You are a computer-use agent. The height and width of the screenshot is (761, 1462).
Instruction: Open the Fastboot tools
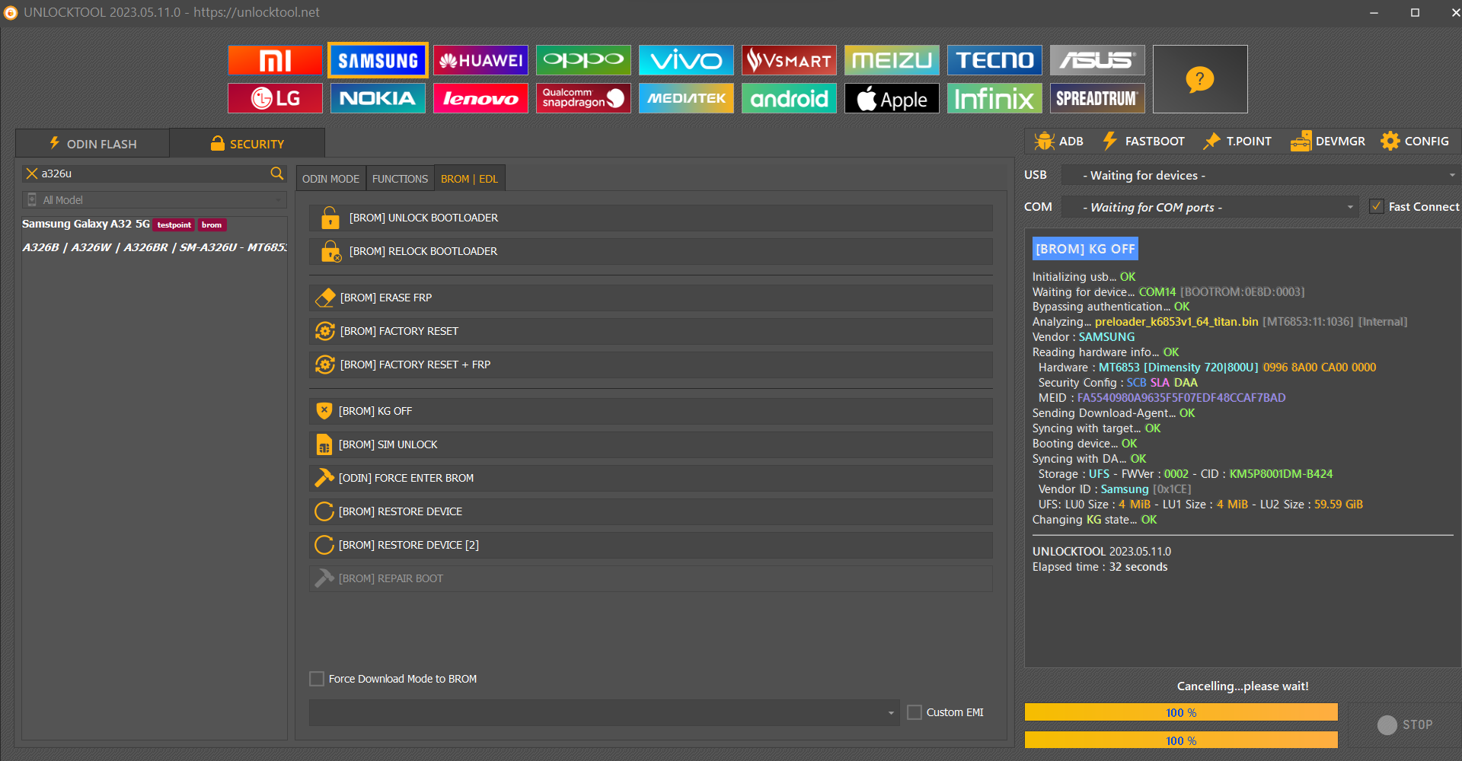(1144, 142)
